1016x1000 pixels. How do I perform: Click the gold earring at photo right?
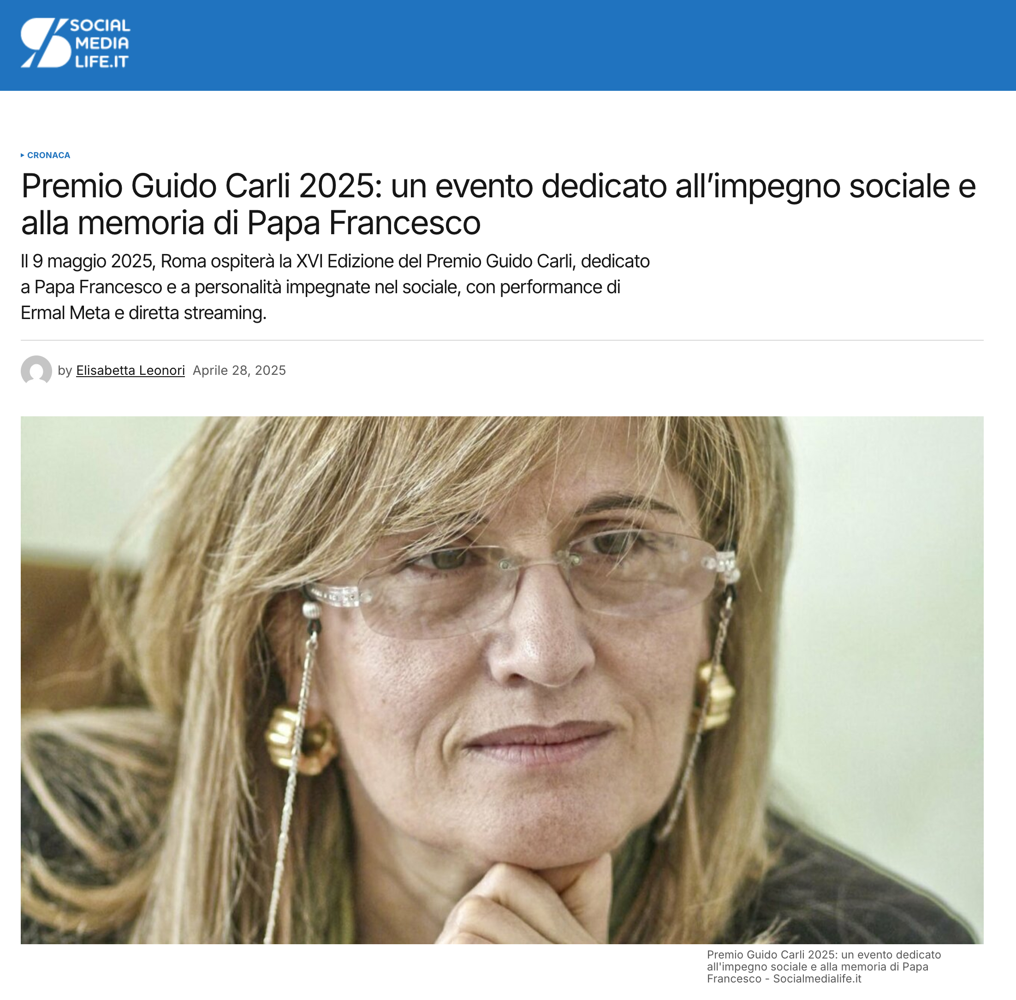[714, 696]
